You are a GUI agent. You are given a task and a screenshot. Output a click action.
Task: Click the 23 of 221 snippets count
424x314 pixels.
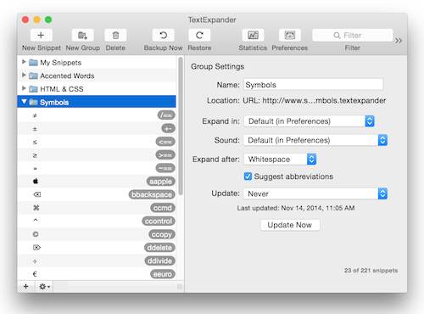371,271
